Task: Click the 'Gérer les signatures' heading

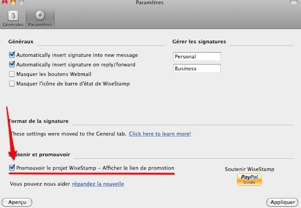Action: [x=199, y=41]
